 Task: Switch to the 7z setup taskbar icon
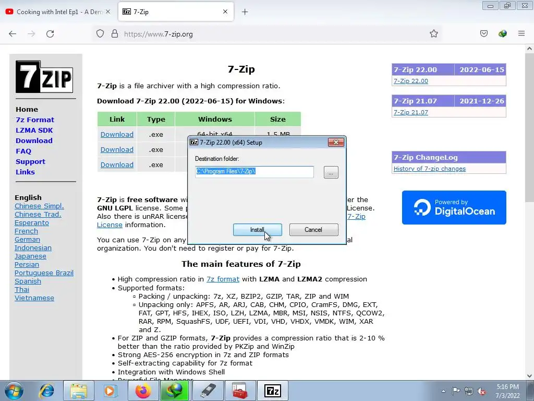click(272, 391)
